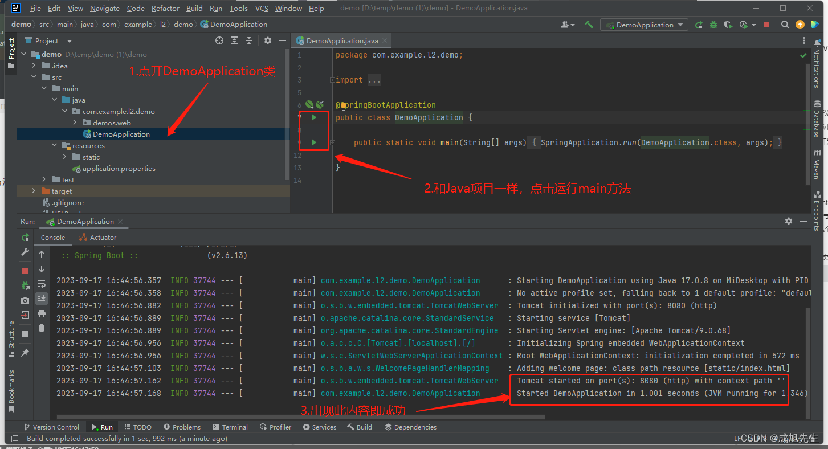The height and width of the screenshot is (449, 828).
Task: Open the user account dropdown
Action: pos(568,25)
